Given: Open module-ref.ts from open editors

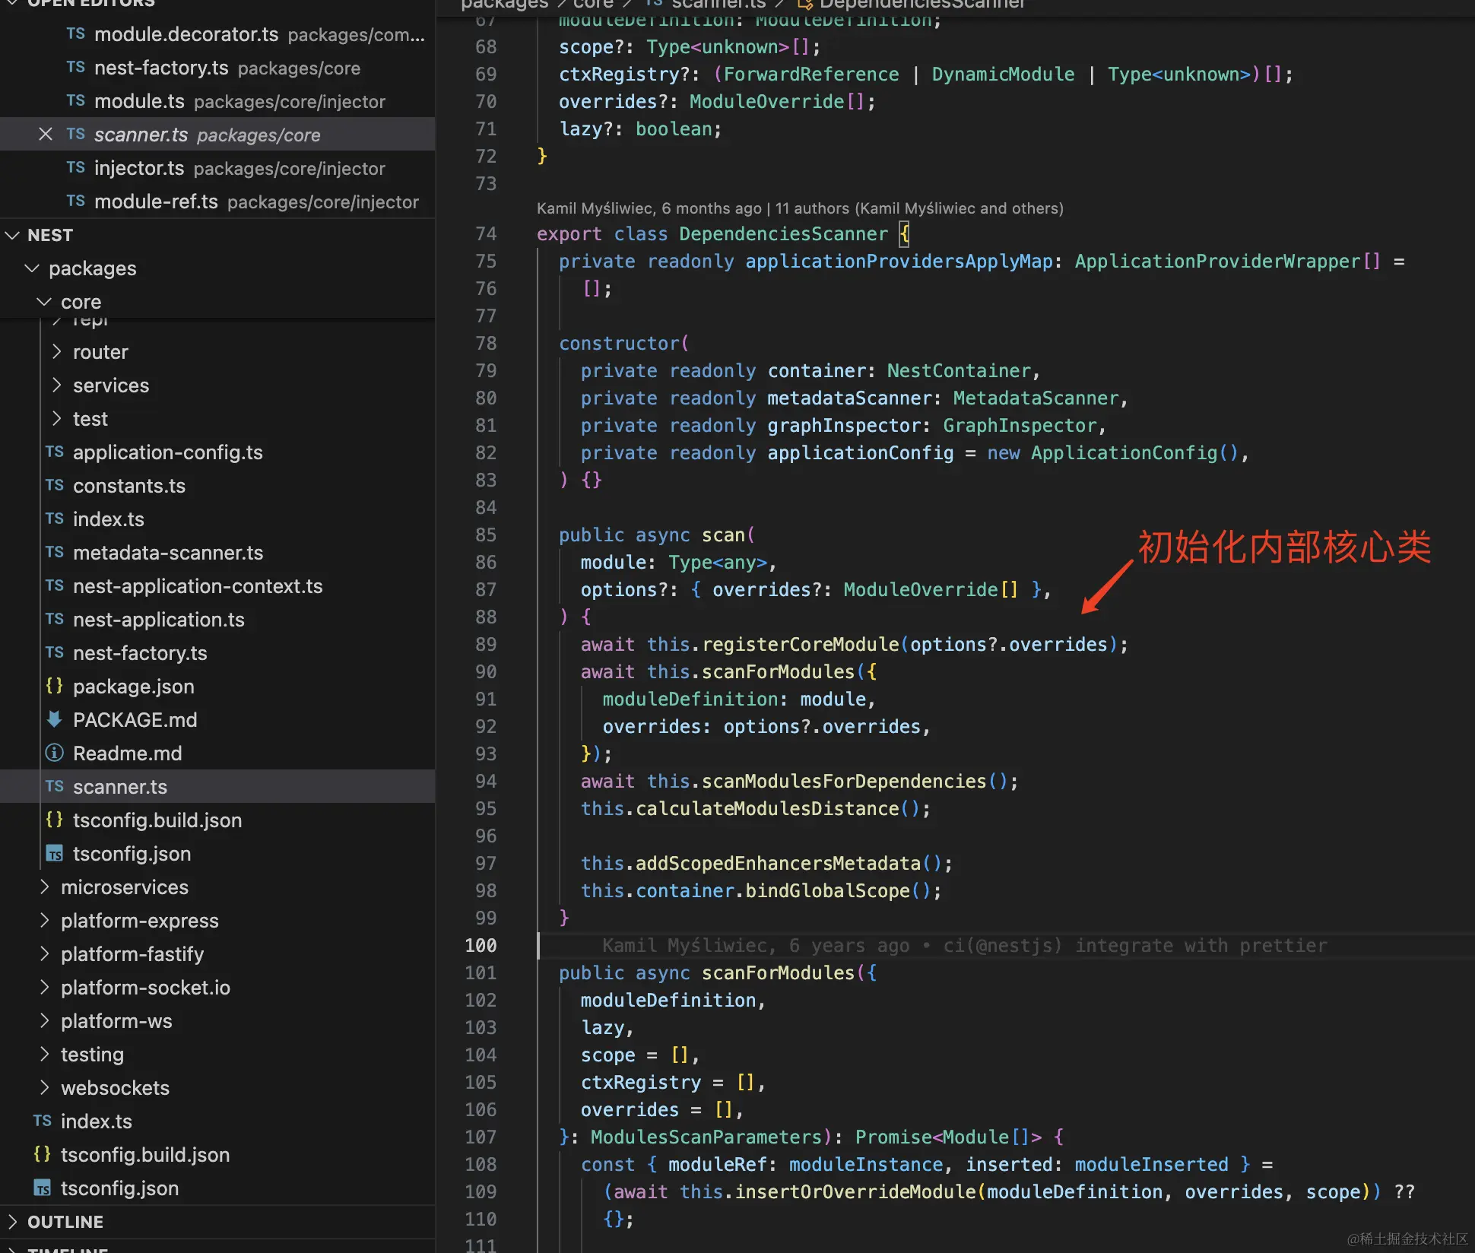Looking at the screenshot, I should click(x=156, y=201).
